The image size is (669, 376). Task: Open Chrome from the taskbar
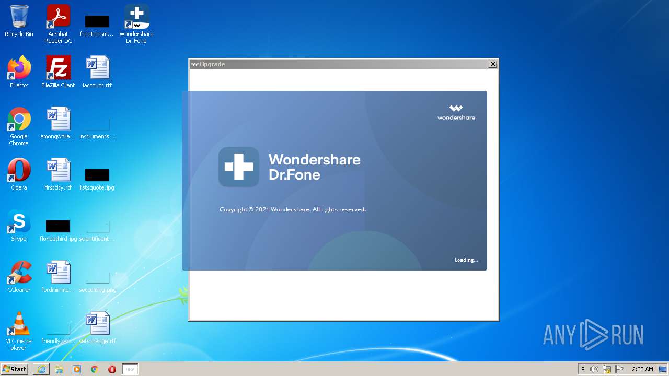tap(95, 369)
